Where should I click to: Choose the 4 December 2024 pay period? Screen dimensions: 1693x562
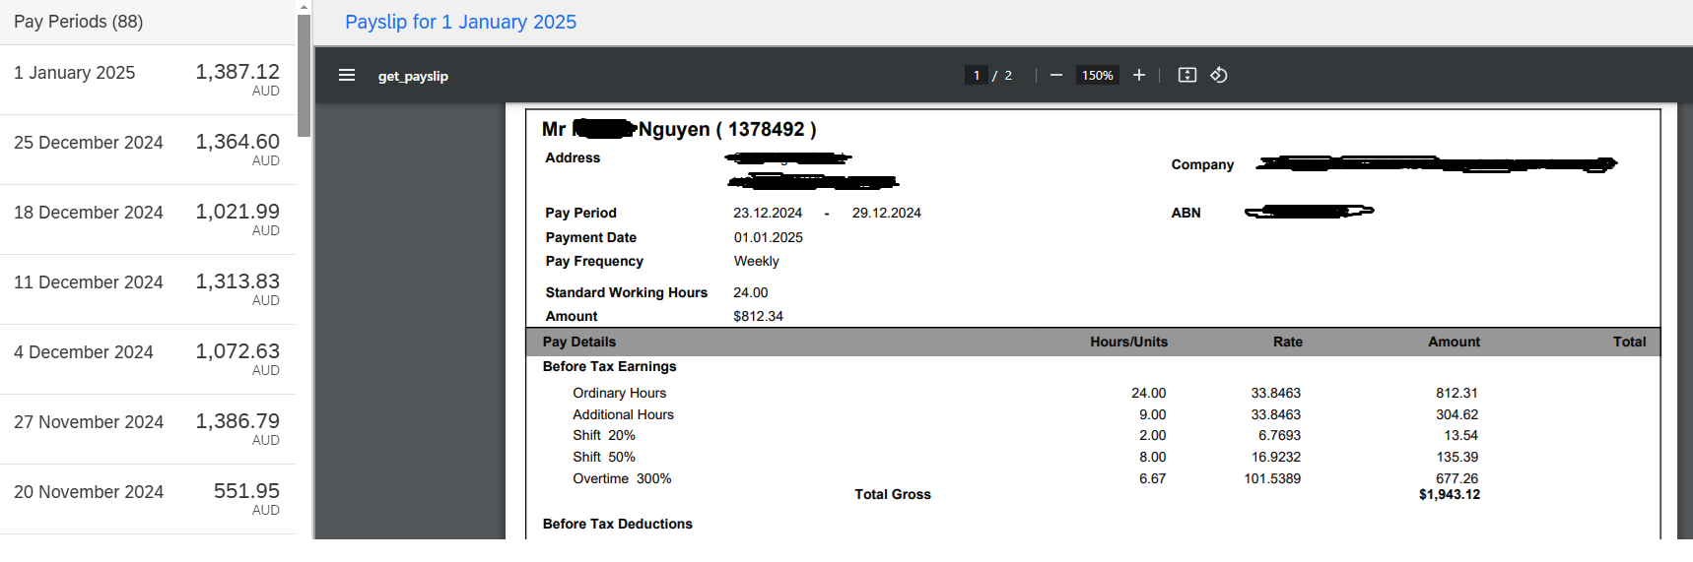[x=148, y=359]
